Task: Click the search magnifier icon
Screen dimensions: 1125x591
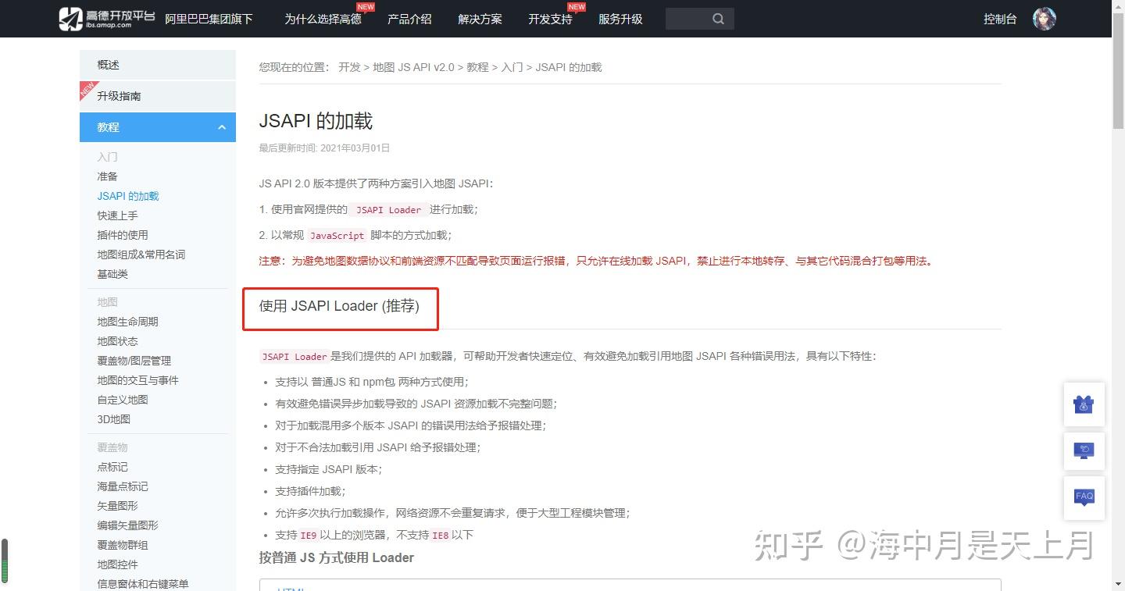Action: (x=717, y=19)
